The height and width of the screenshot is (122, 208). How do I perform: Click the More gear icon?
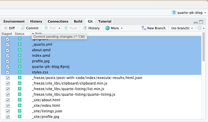tap(108, 28)
